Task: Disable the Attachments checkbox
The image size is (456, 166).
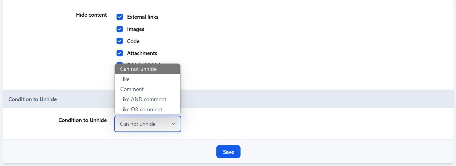Action: coord(120,53)
